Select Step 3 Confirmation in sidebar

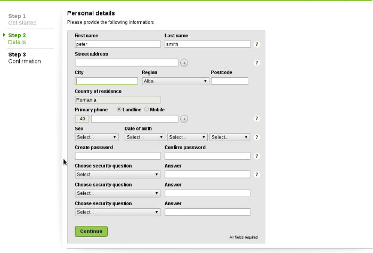(x=25, y=58)
